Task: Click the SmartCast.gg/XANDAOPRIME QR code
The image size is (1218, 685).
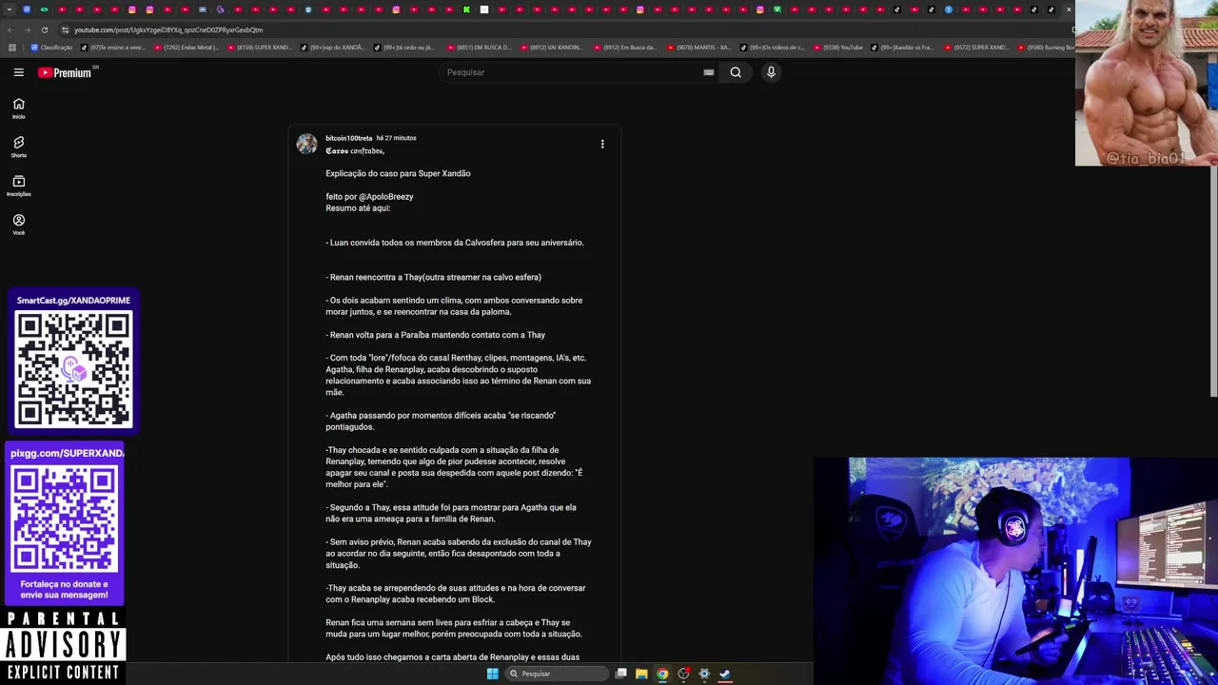Action: (73, 369)
